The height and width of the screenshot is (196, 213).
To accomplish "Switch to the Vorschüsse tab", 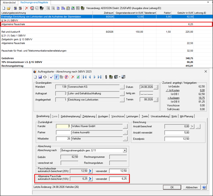I will (117, 116).
